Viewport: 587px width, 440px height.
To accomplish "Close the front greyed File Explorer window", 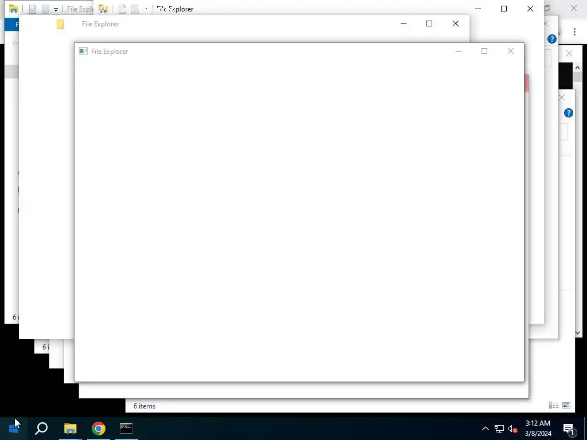I will [x=511, y=51].
